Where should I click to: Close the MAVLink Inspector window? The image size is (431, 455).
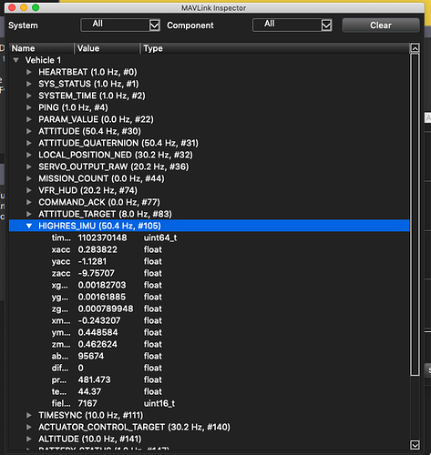coord(12,7)
